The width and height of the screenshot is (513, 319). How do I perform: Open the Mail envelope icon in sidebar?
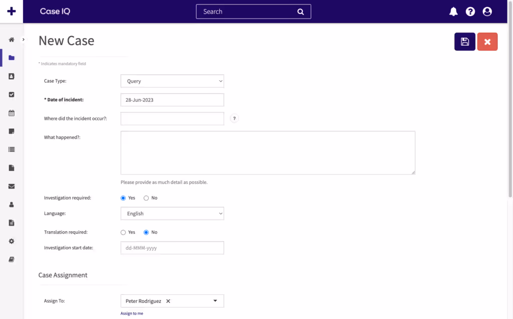coord(11,186)
